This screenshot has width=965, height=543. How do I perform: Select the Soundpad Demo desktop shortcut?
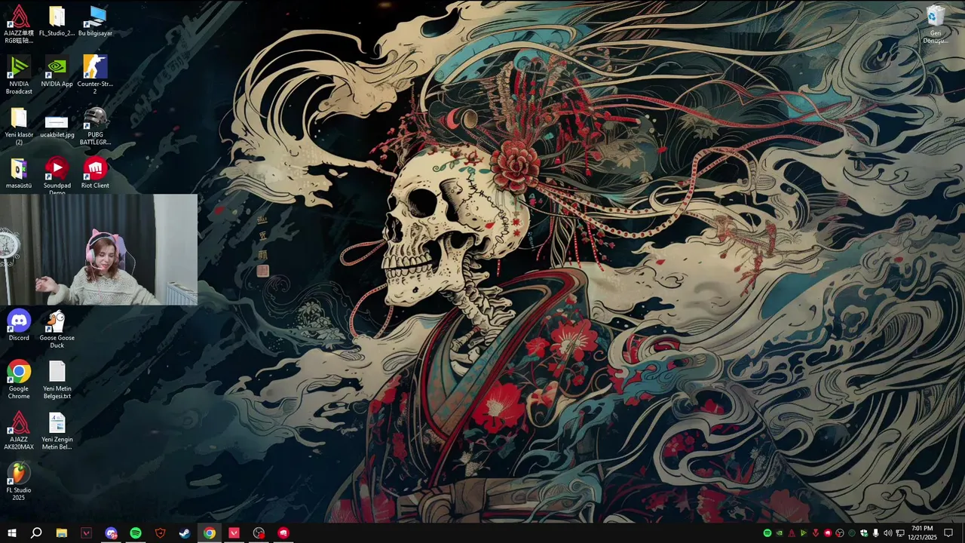(57, 176)
